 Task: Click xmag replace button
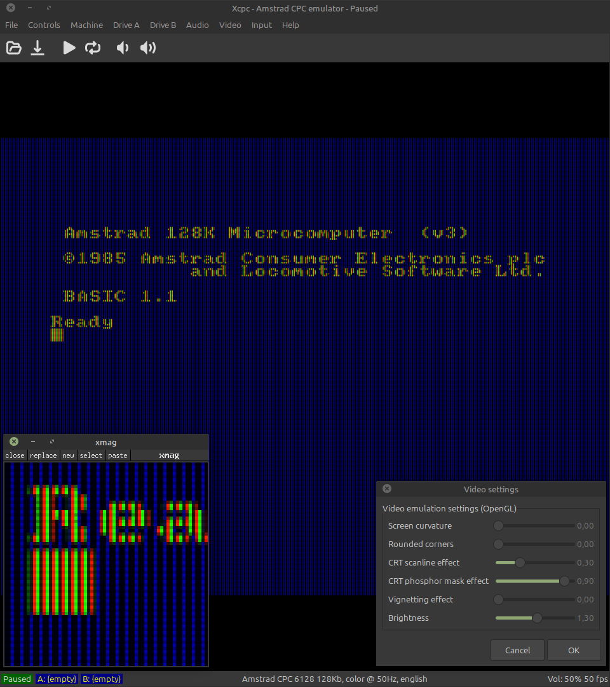[43, 455]
